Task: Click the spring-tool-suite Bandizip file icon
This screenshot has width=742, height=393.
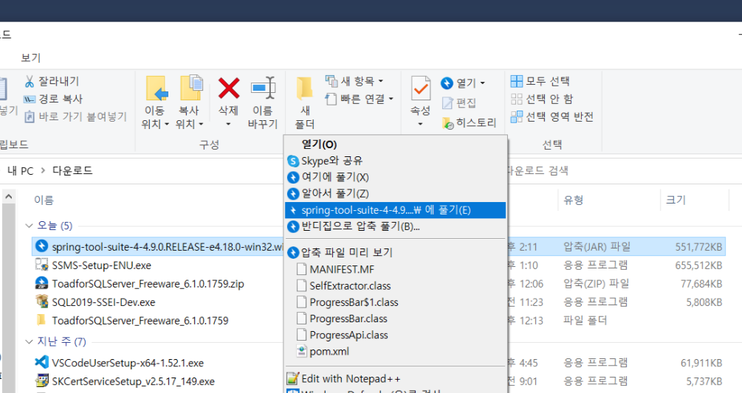Action: coord(41,246)
